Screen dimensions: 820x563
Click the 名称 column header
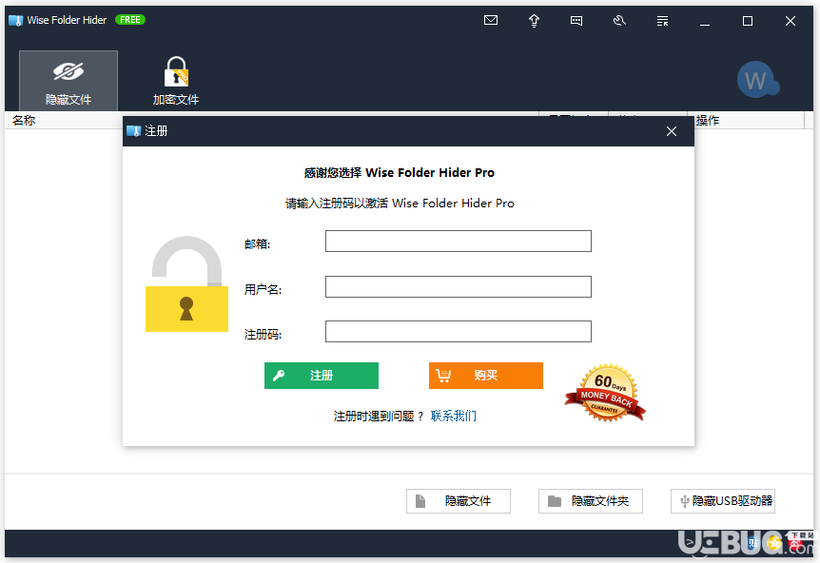(x=24, y=120)
